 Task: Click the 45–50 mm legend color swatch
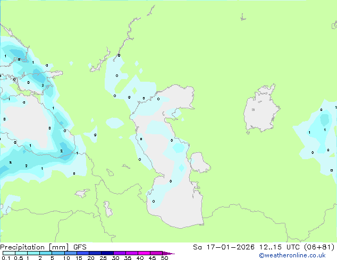[156, 253]
